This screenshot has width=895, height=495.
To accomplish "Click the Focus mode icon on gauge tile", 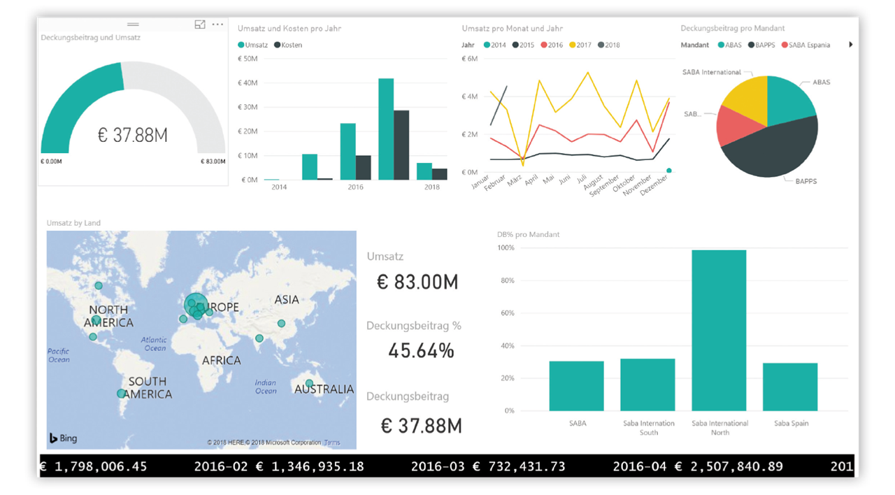I will [x=200, y=24].
